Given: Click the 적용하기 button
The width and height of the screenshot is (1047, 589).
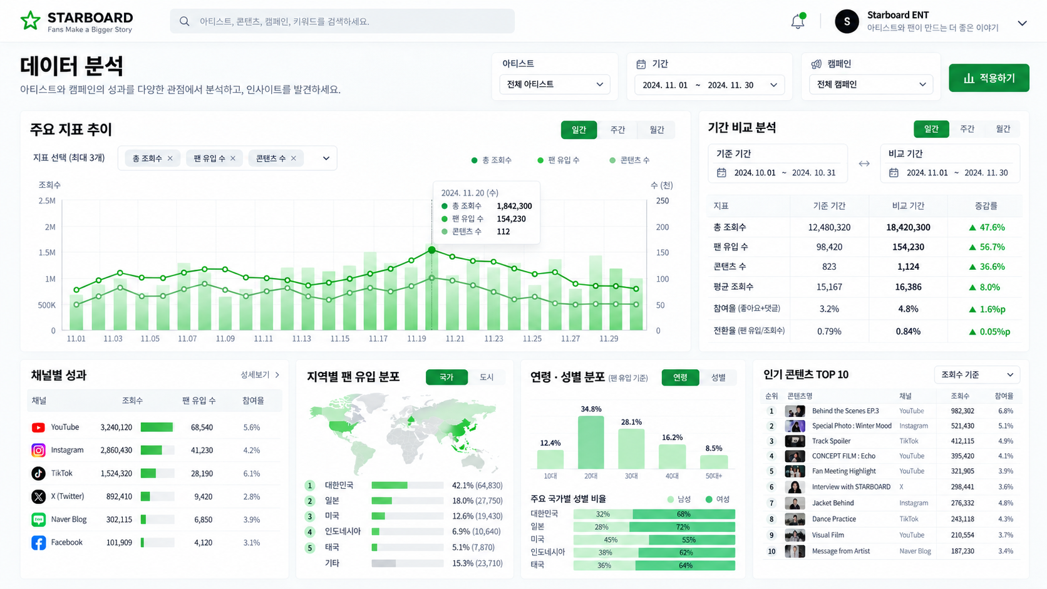Looking at the screenshot, I should (x=989, y=78).
